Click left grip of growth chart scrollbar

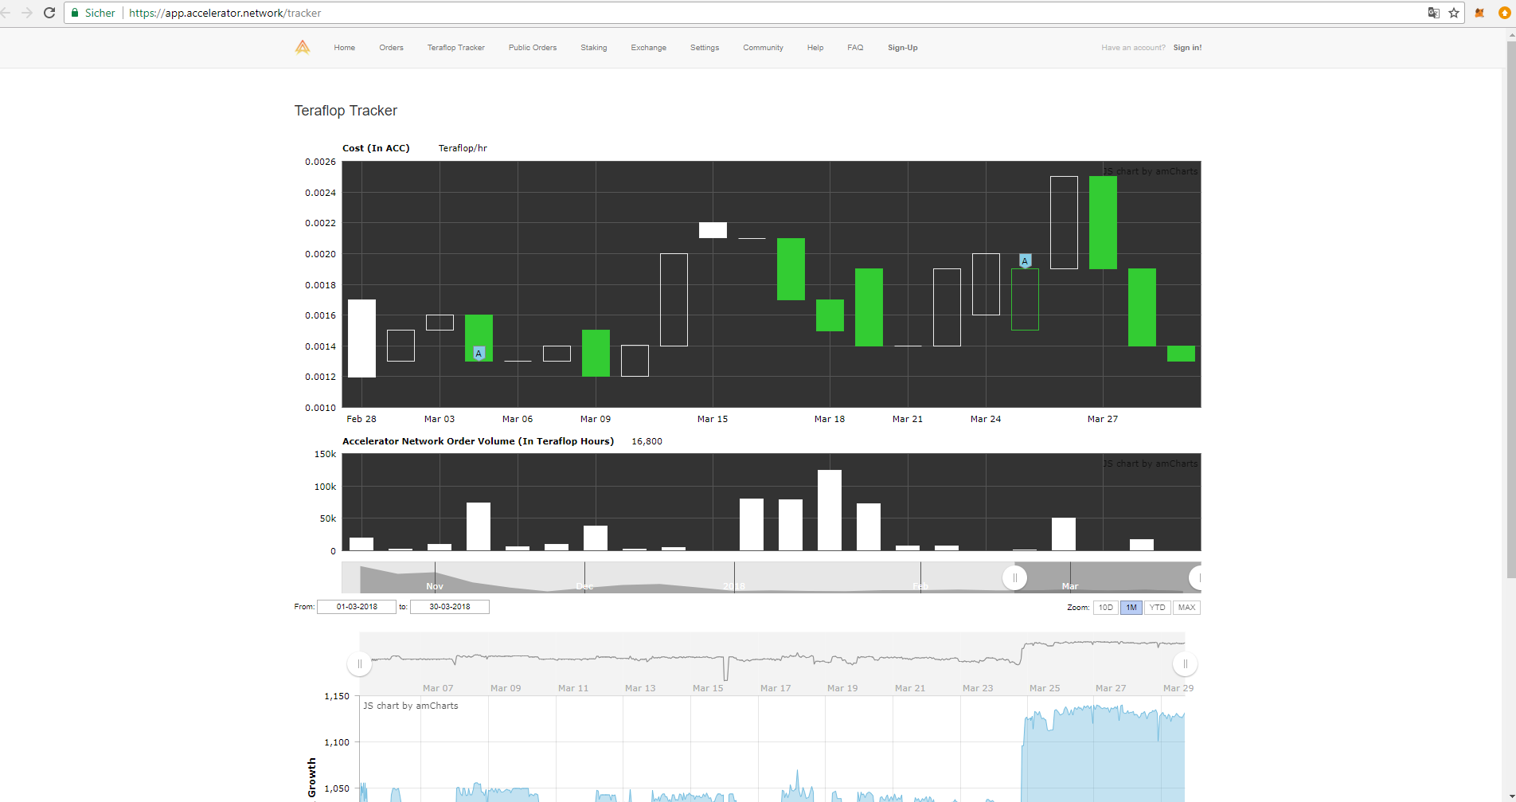(x=360, y=663)
